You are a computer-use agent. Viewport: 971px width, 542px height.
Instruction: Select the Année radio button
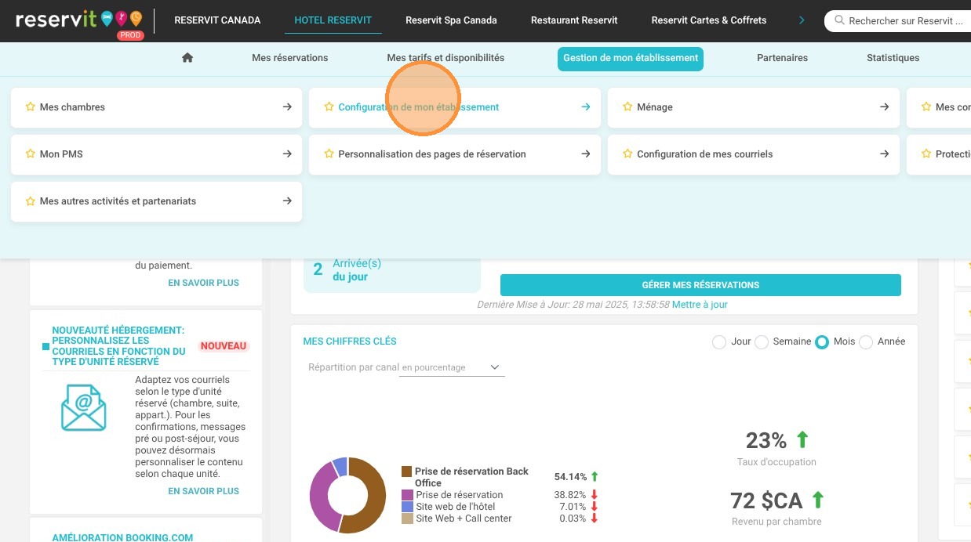(x=866, y=342)
